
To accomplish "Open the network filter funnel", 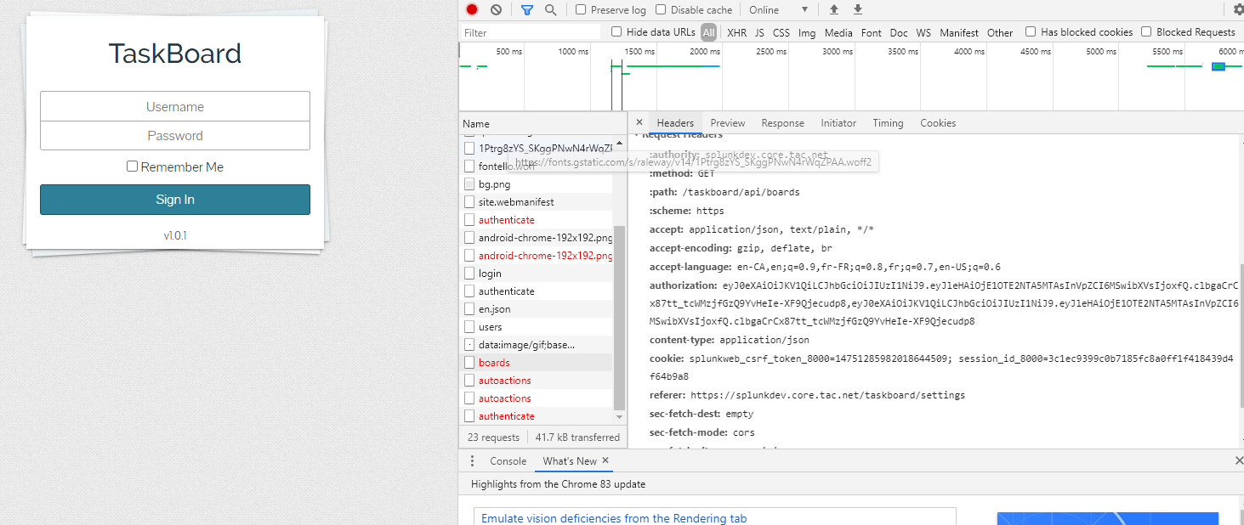I will click(x=526, y=9).
